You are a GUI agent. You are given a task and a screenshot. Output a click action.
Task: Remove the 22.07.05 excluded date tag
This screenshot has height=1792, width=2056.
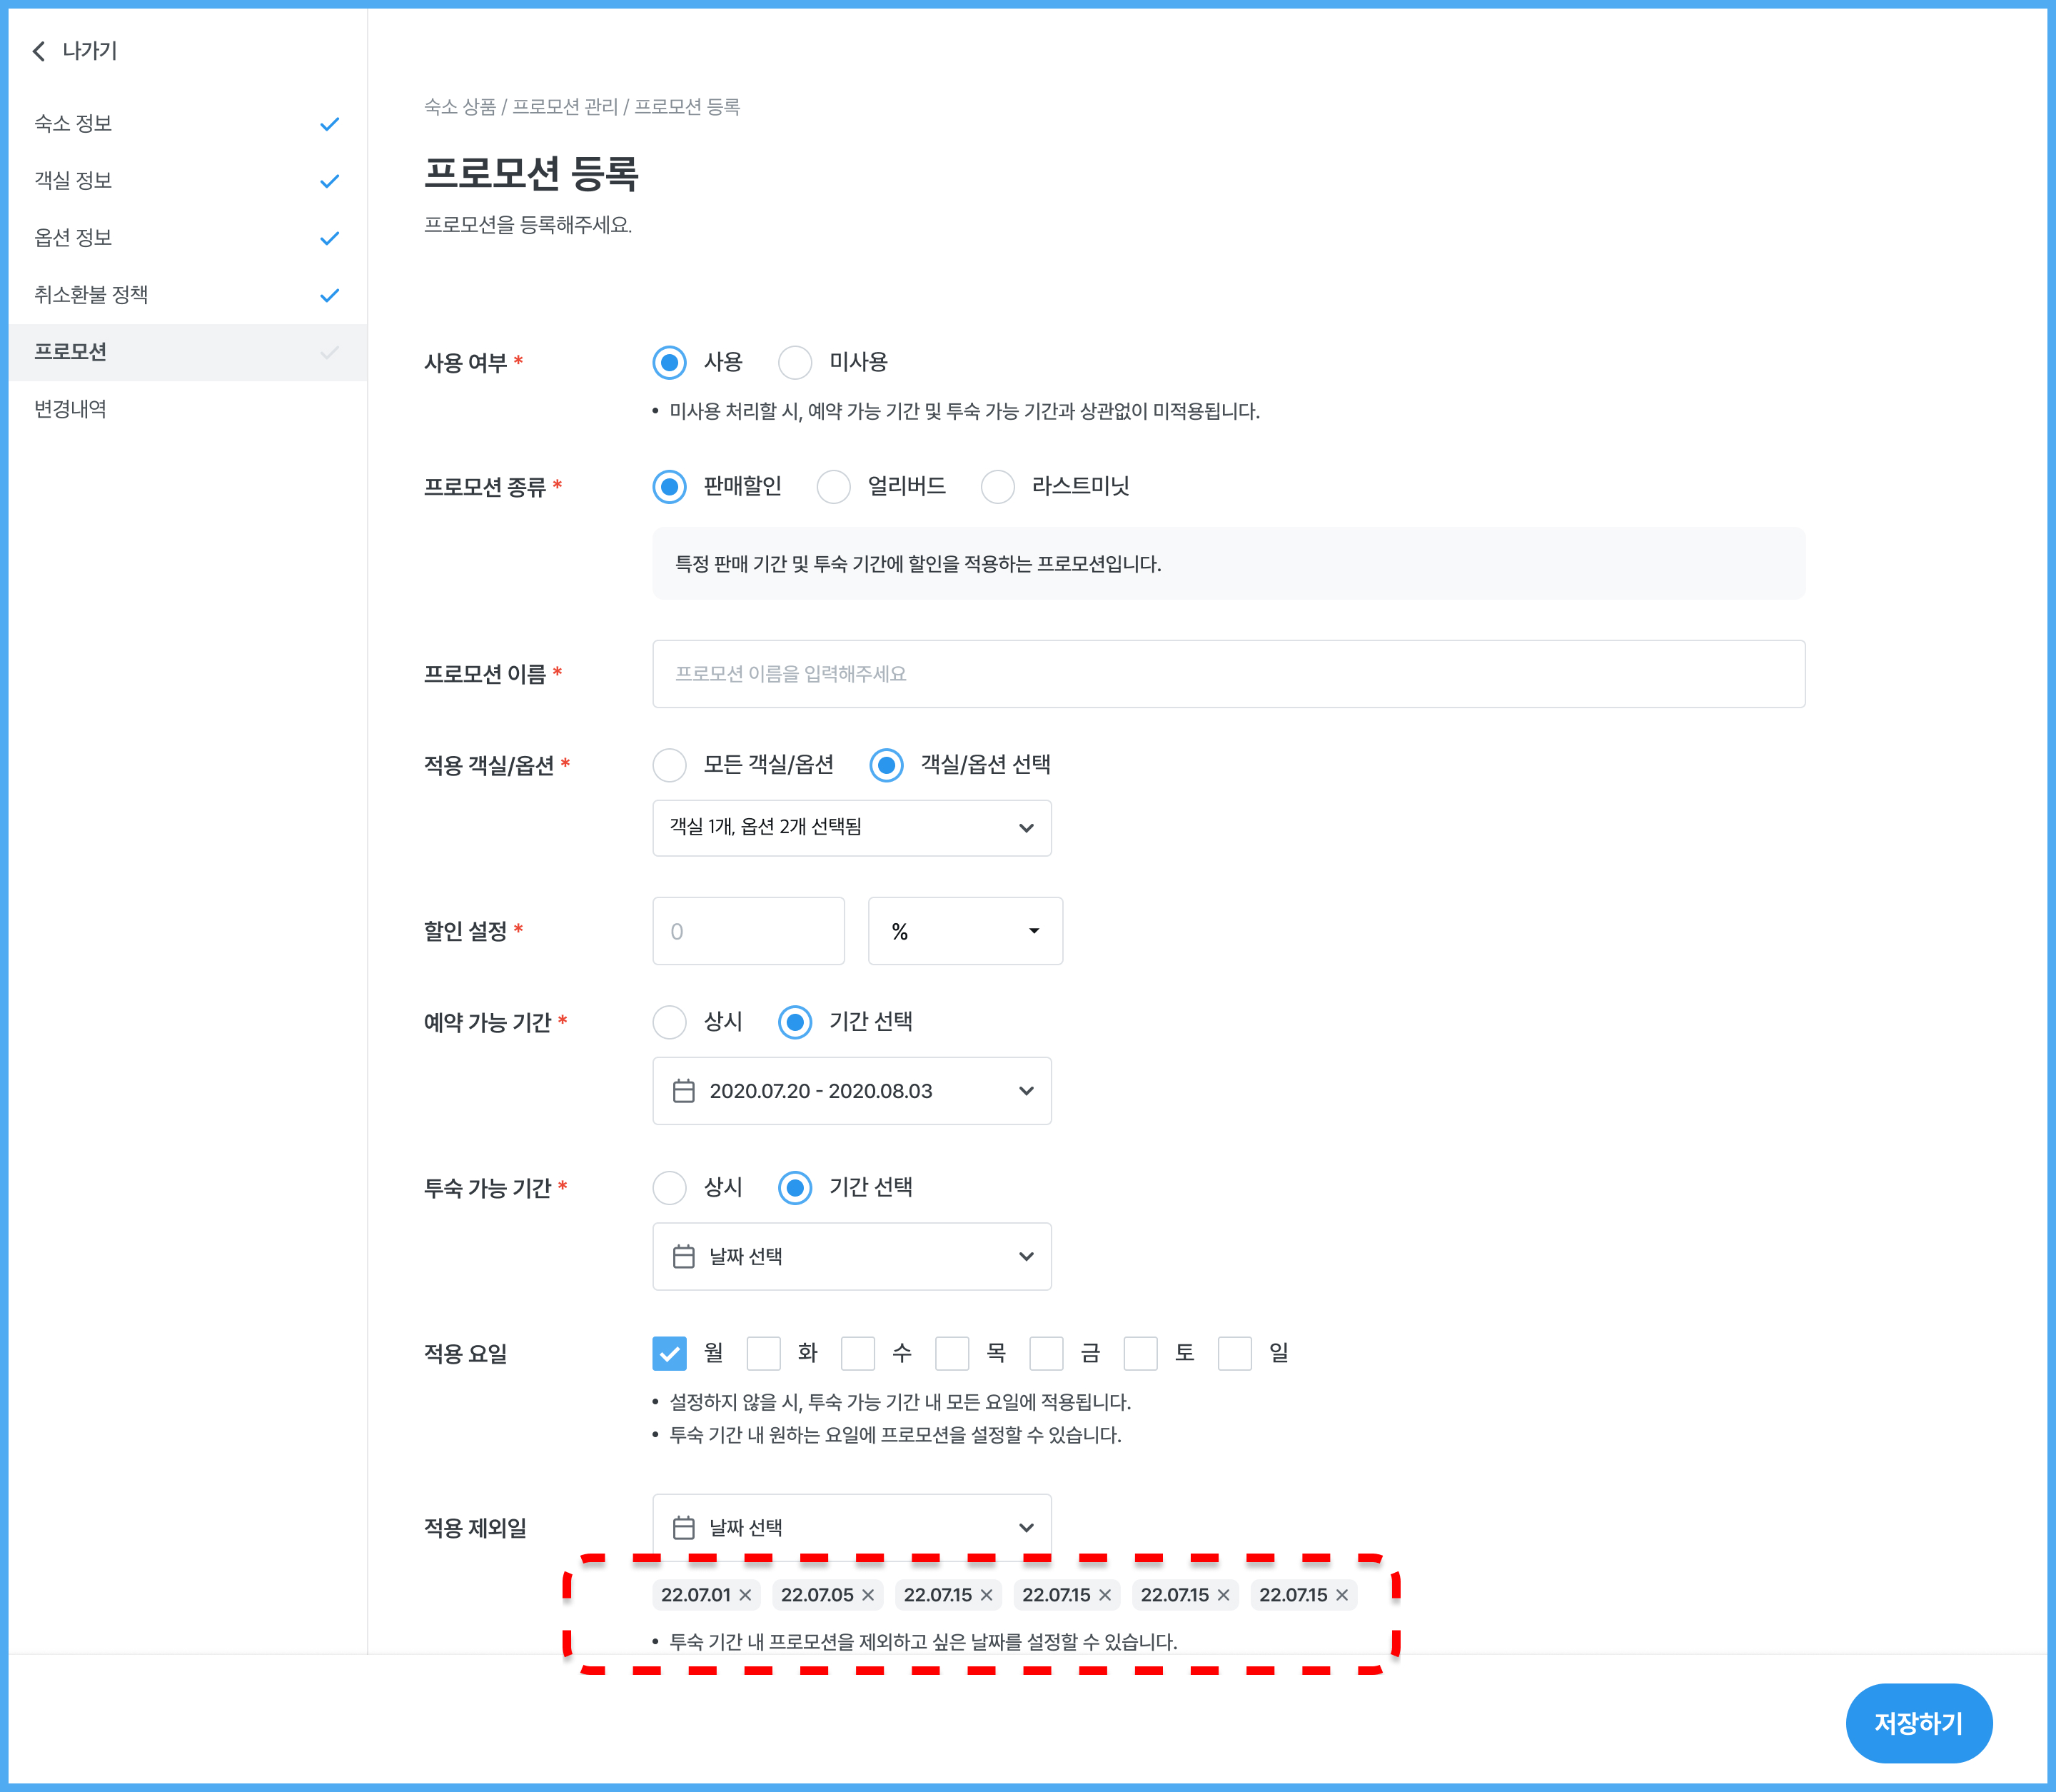pos(868,1595)
